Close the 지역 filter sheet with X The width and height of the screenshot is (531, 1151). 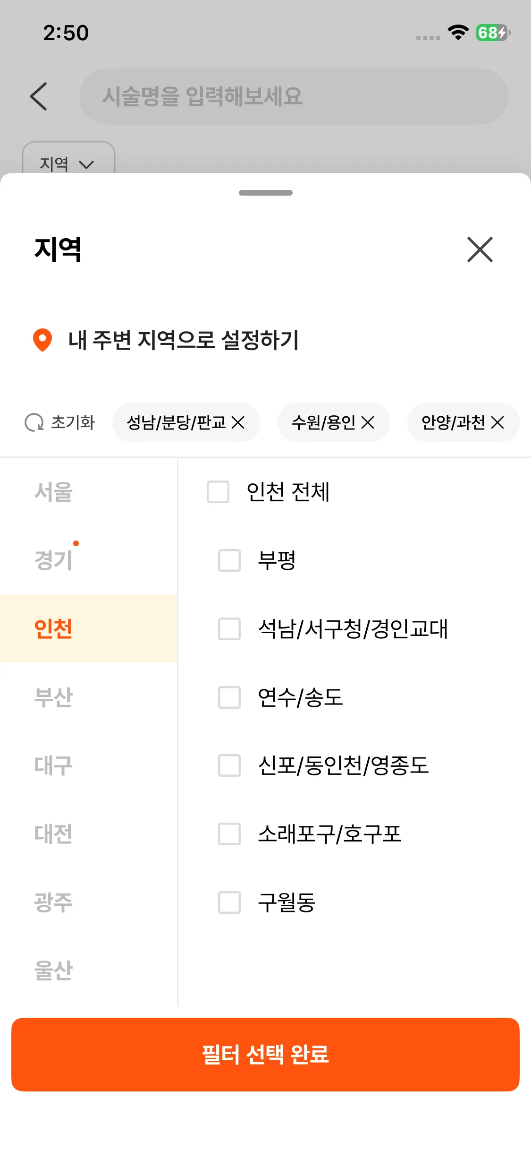coord(480,249)
